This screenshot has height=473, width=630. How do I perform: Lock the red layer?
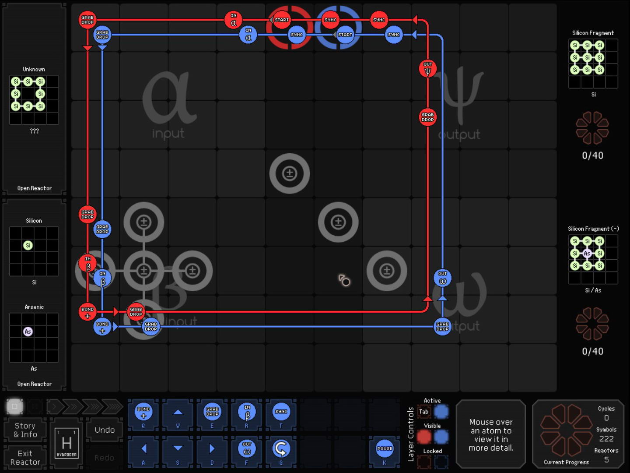(423, 461)
